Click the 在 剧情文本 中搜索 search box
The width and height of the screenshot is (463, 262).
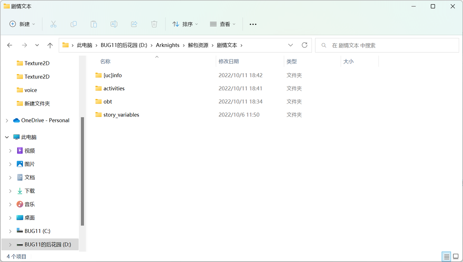coord(387,45)
